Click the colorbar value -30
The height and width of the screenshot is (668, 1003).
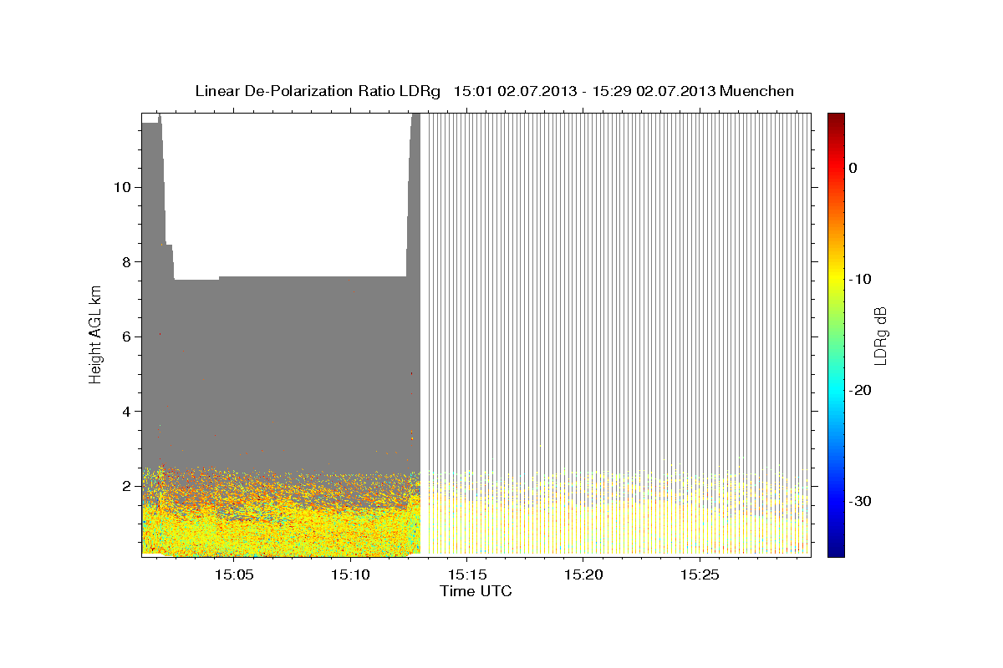[860, 501]
